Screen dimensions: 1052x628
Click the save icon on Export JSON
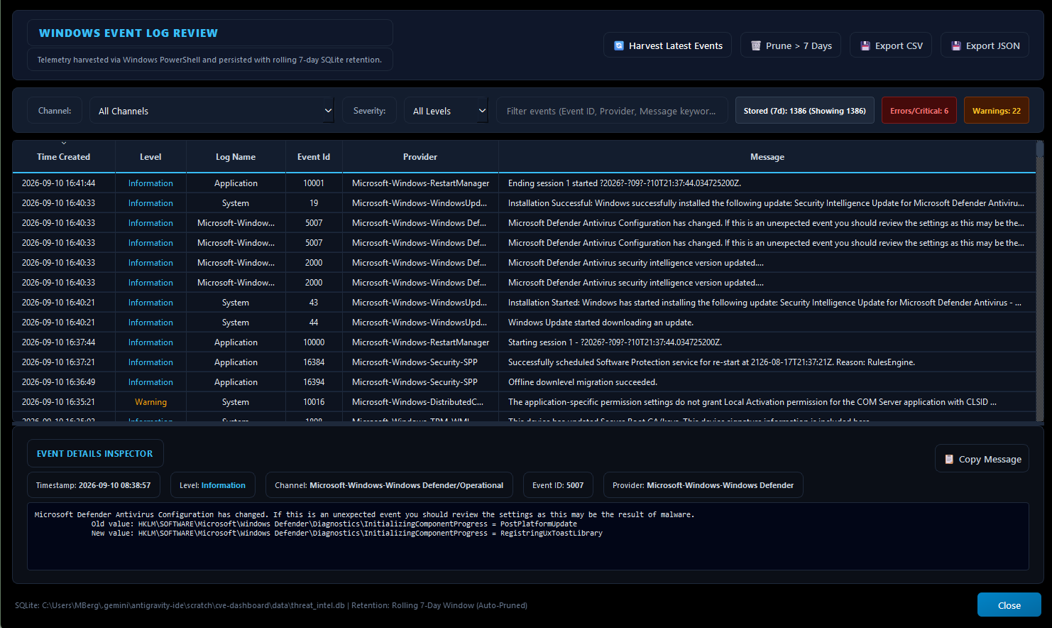pyautogui.click(x=956, y=45)
